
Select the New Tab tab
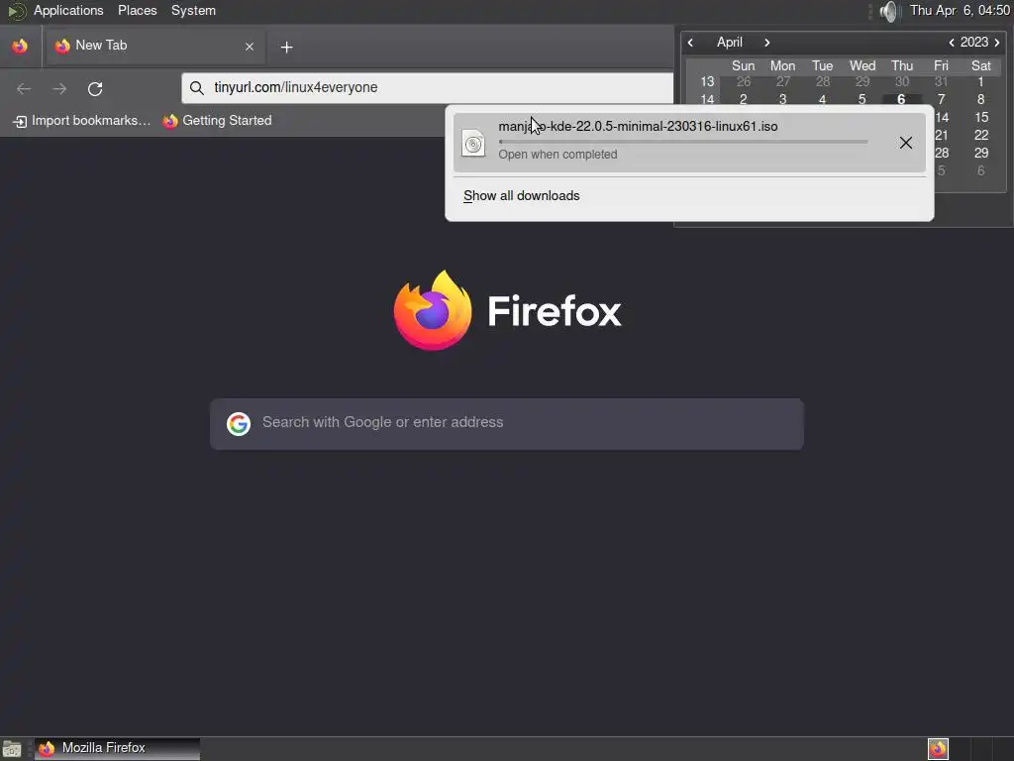coord(155,46)
